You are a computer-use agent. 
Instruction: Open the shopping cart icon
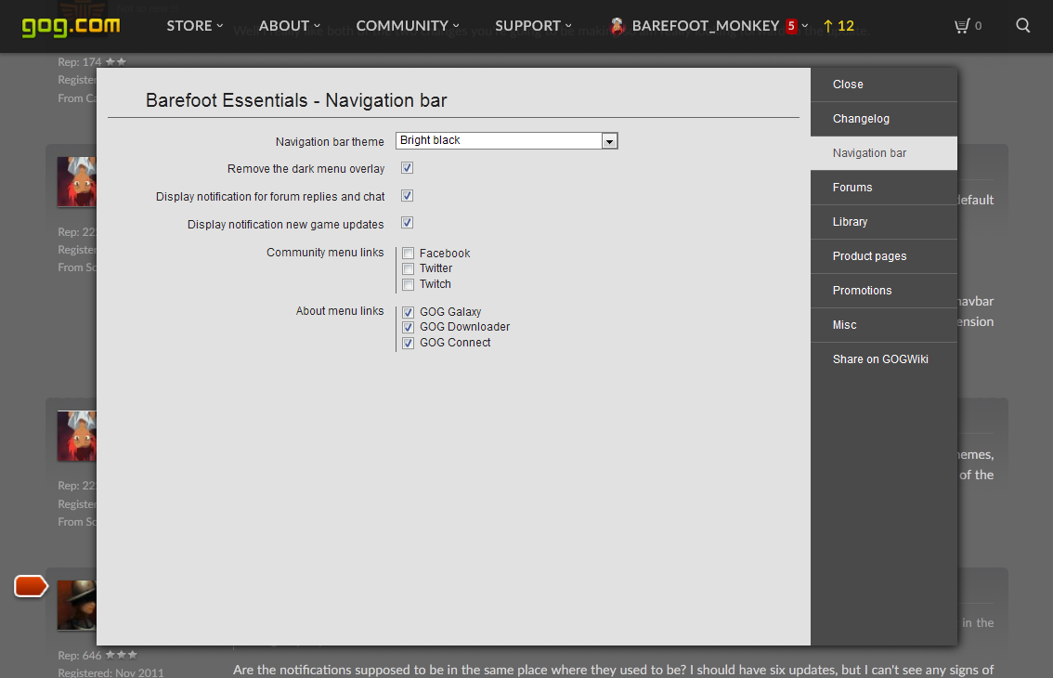tap(962, 26)
